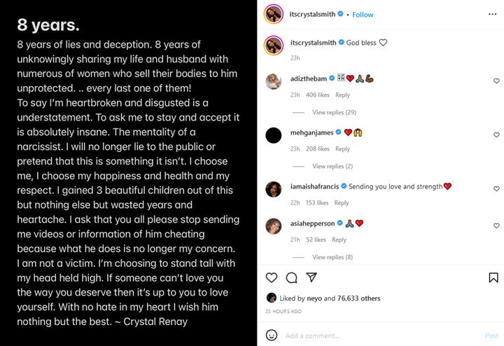Expand View replies (8)
Image resolution: width=504 pixels, height=346 pixels.
click(x=332, y=257)
